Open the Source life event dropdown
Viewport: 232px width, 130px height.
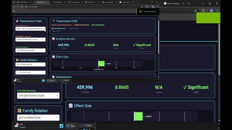[30, 29]
